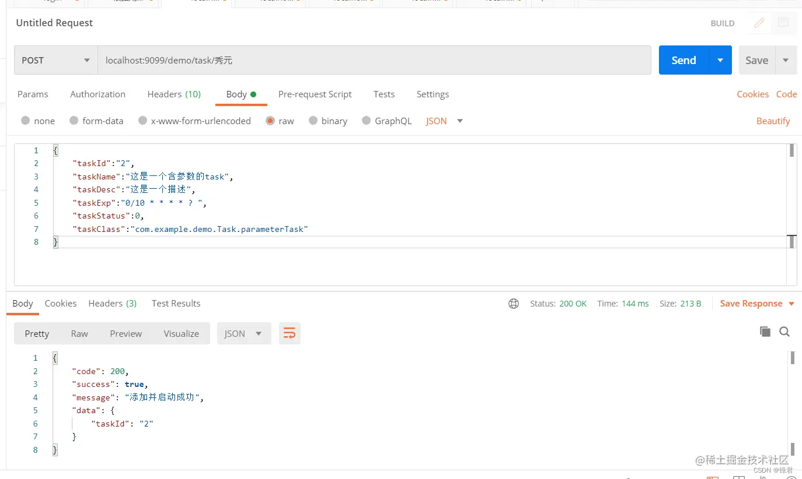Click the taskExp cron expression line
Screen dimensions: 802x479
coord(140,203)
